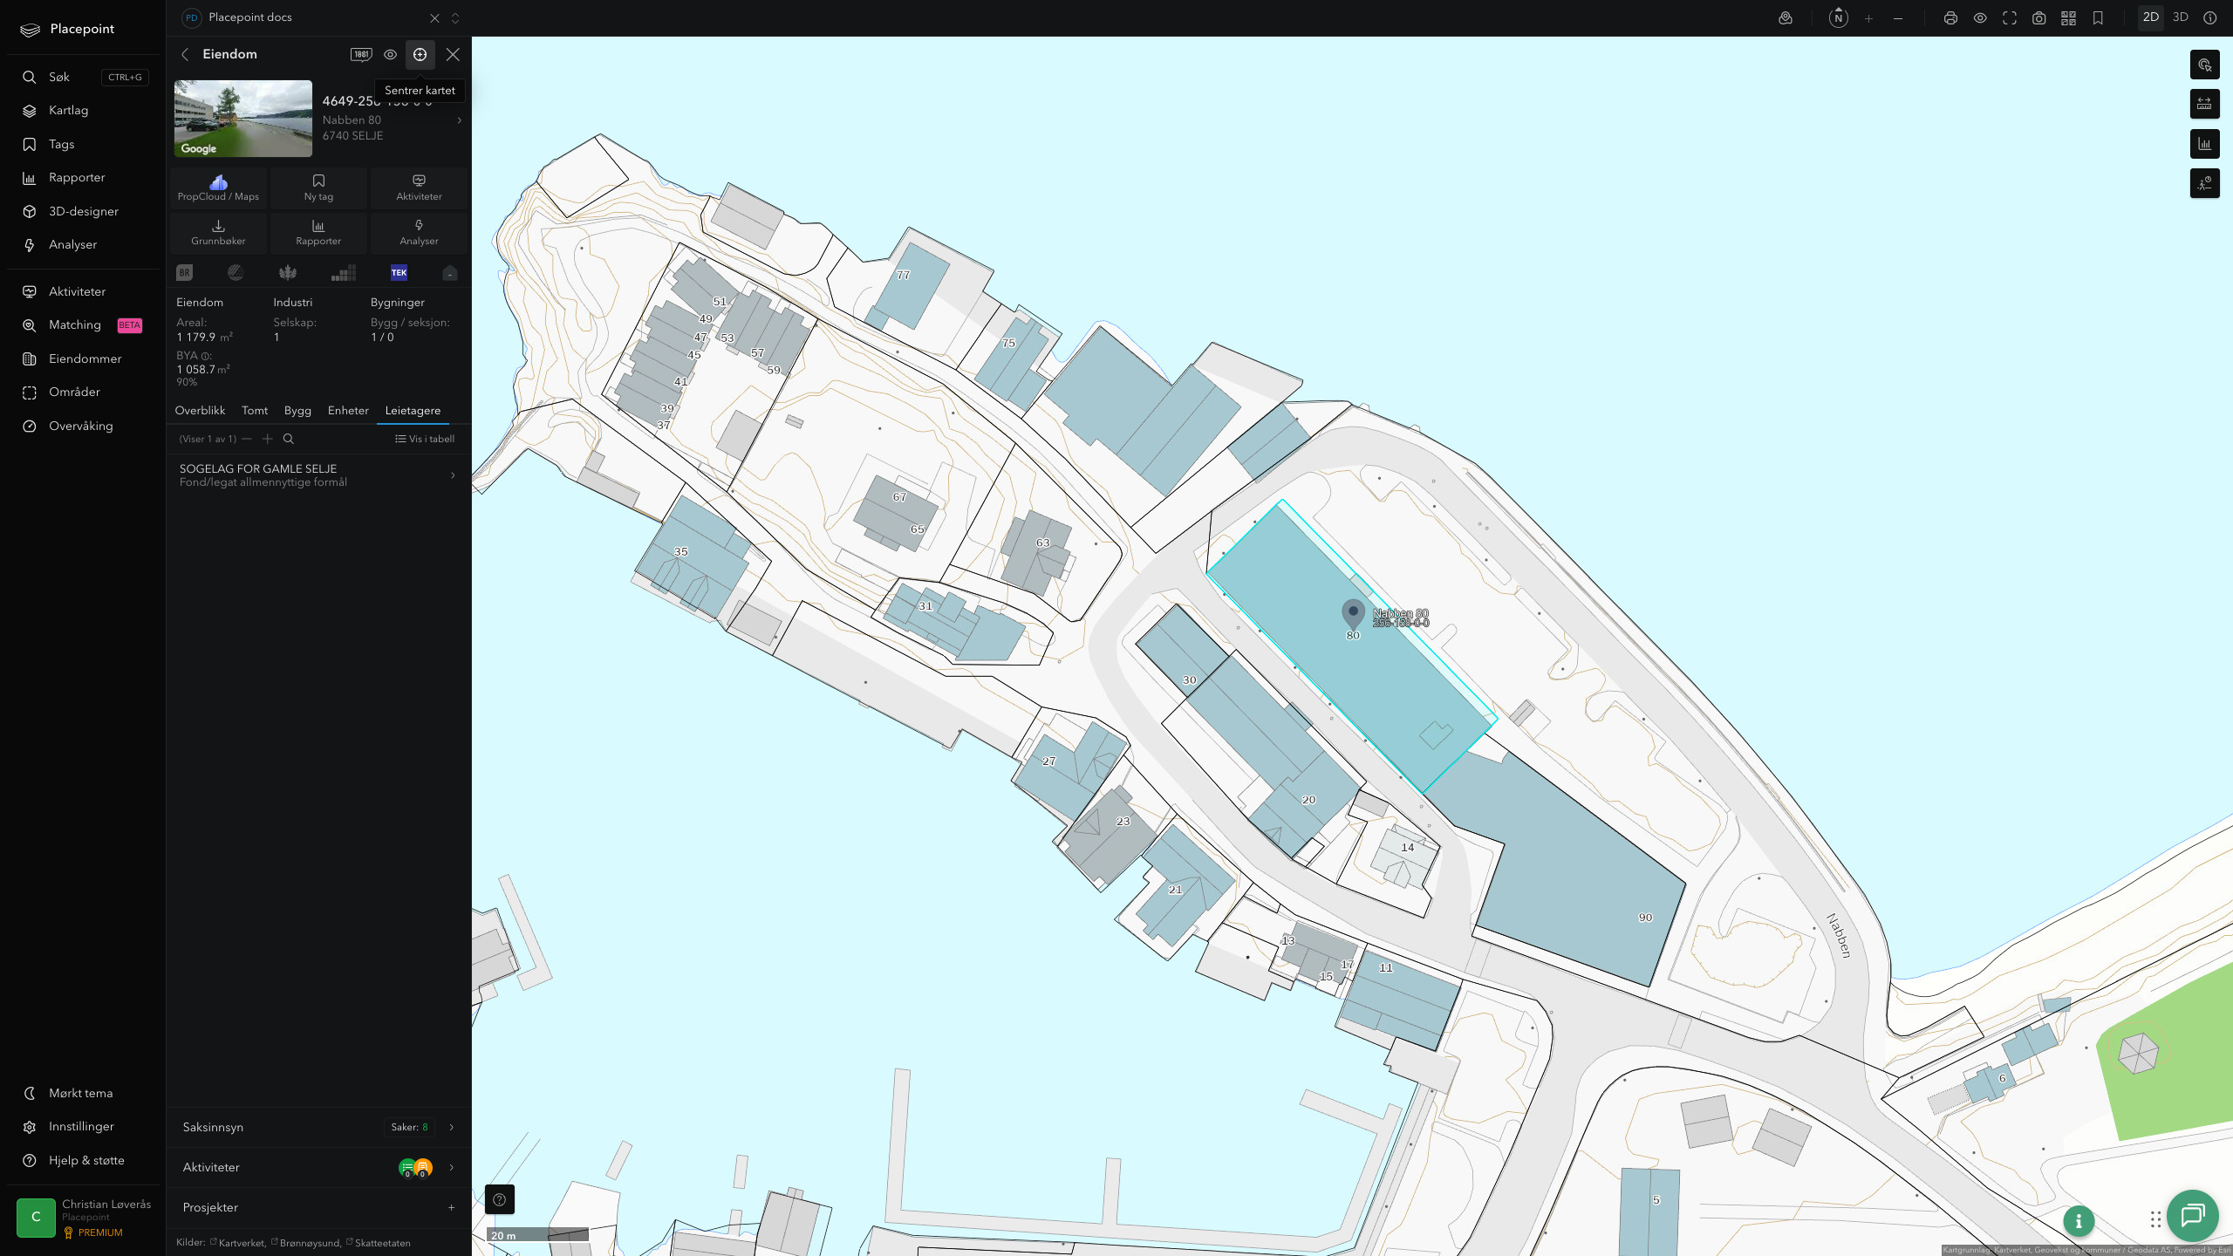
Task: Activate the map select cursor tool
Action: coord(2205,65)
